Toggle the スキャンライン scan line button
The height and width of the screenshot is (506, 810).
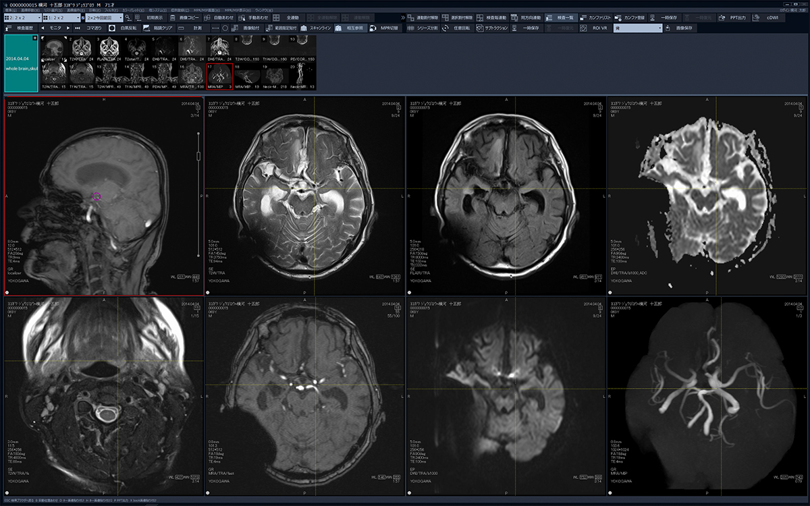point(316,28)
